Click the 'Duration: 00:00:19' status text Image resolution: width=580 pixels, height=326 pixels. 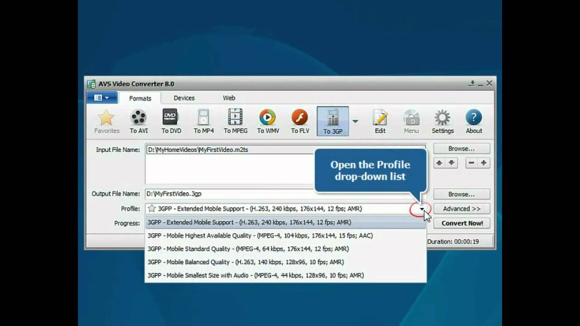pyautogui.click(x=453, y=241)
